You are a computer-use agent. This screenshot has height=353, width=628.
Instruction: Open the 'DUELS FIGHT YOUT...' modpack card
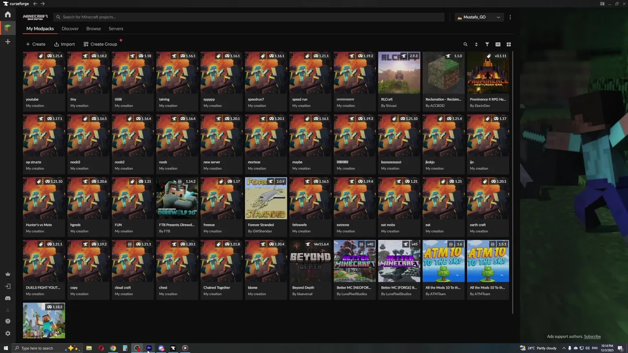44,269
